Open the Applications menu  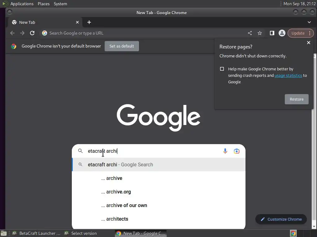pyautogui.click(x=22, y=4)
